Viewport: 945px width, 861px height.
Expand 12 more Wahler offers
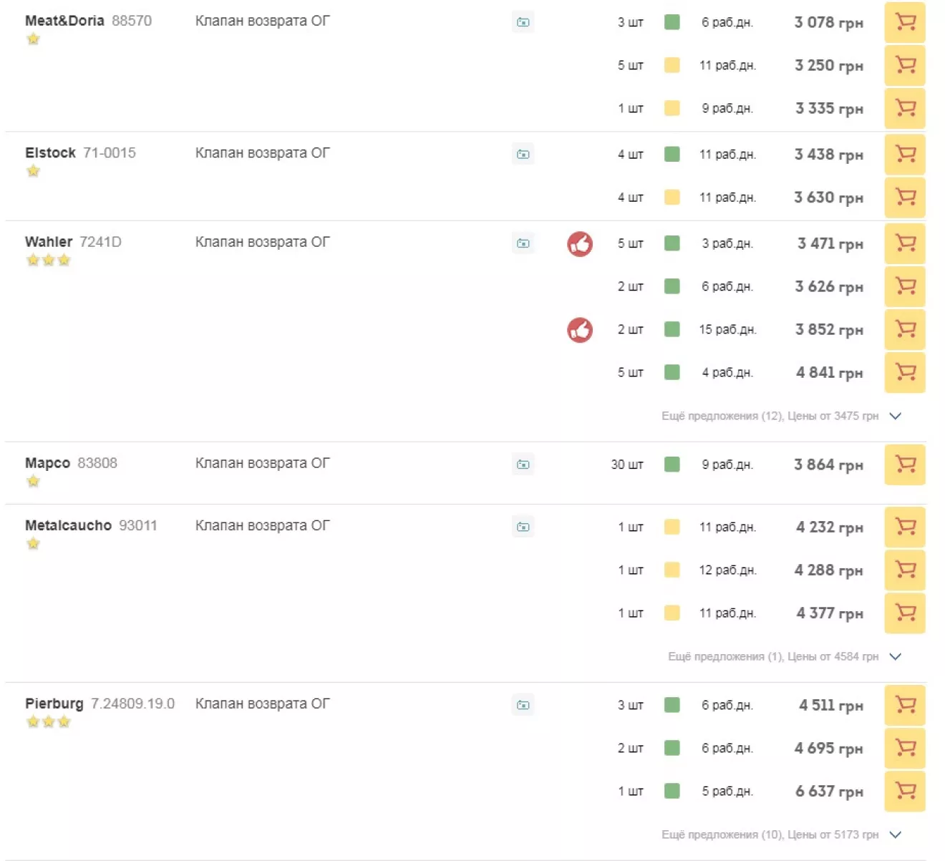pyautogui.click(x=781, y=416)
